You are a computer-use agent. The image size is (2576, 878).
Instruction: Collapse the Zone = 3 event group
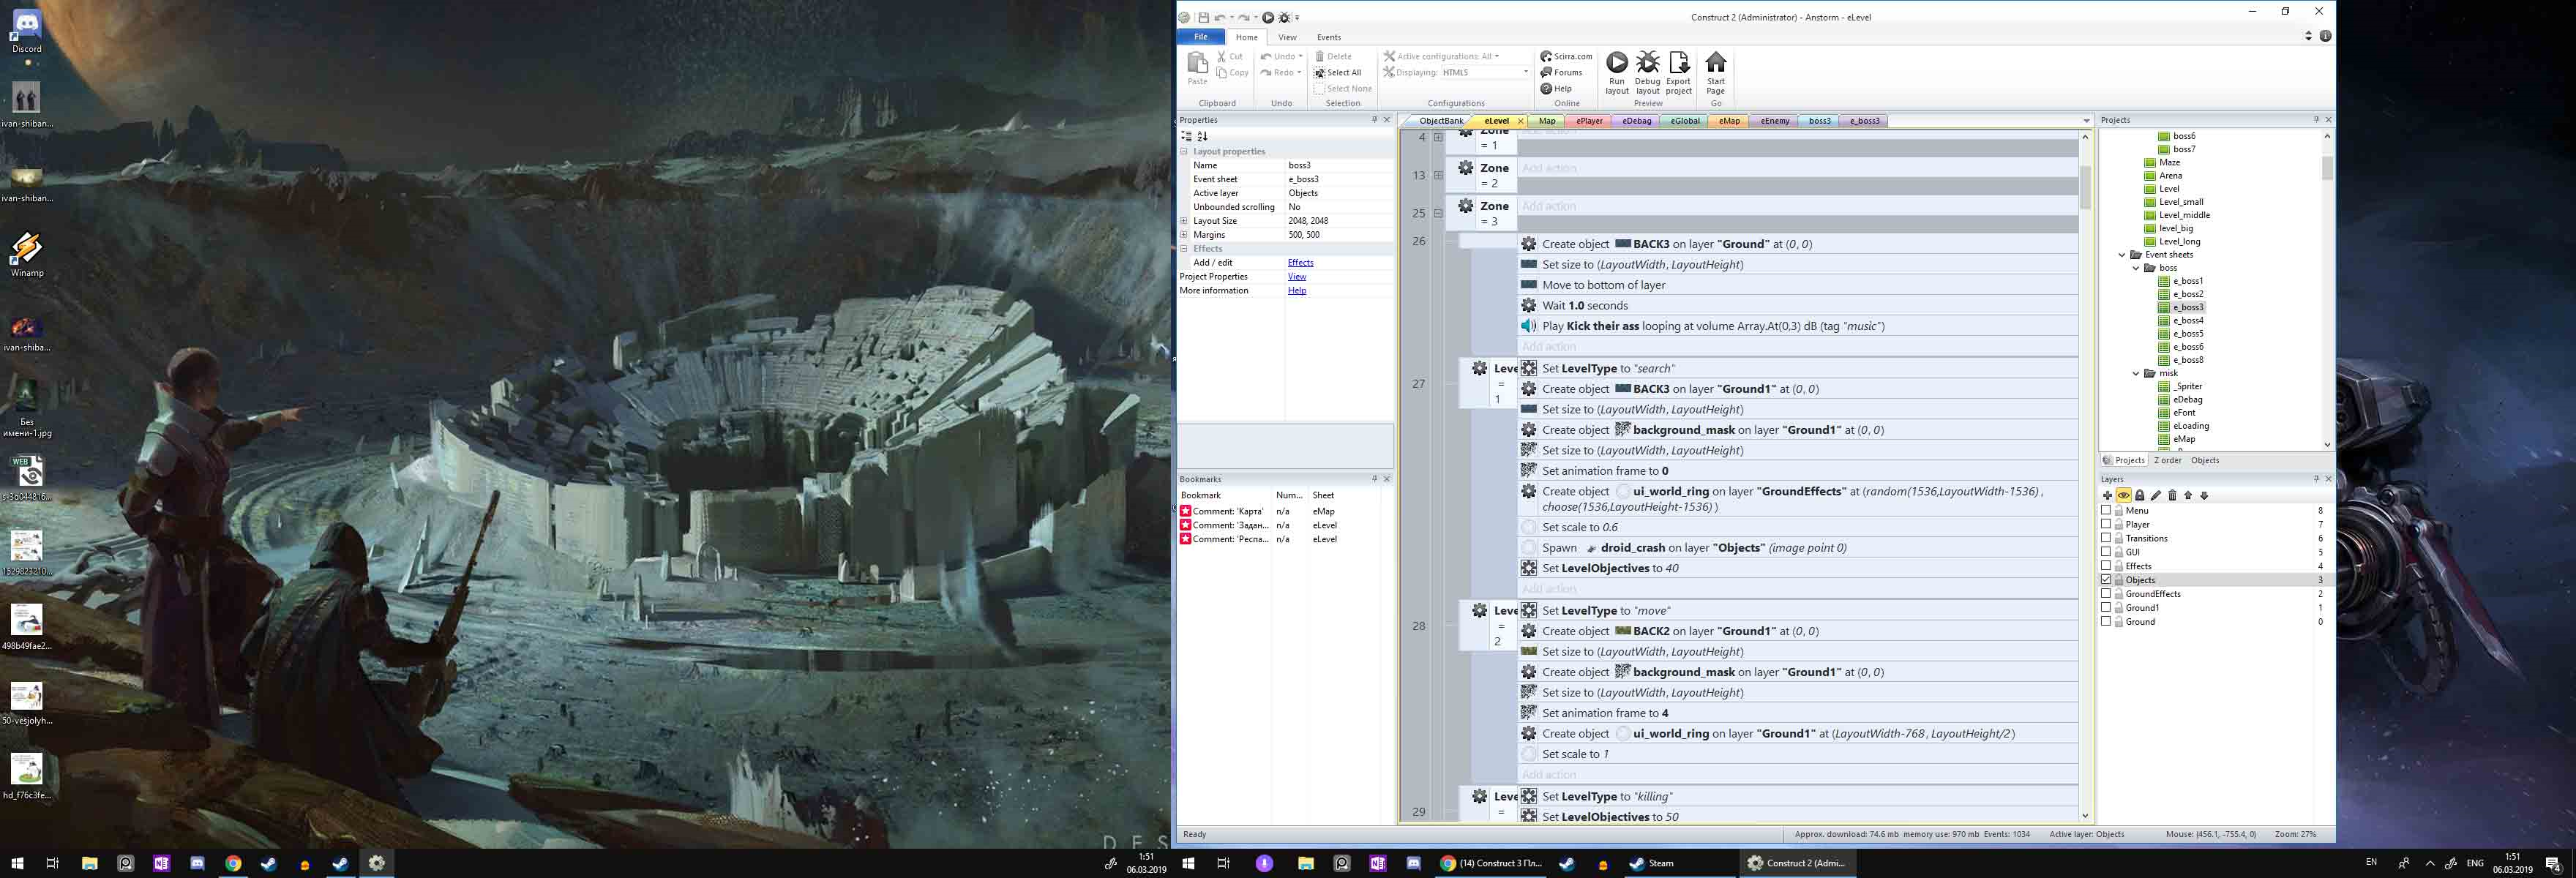point(1438,213)
